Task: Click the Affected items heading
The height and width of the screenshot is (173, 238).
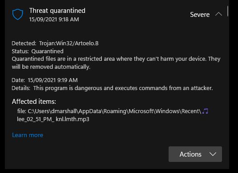Action: click(x=34, y=102)
